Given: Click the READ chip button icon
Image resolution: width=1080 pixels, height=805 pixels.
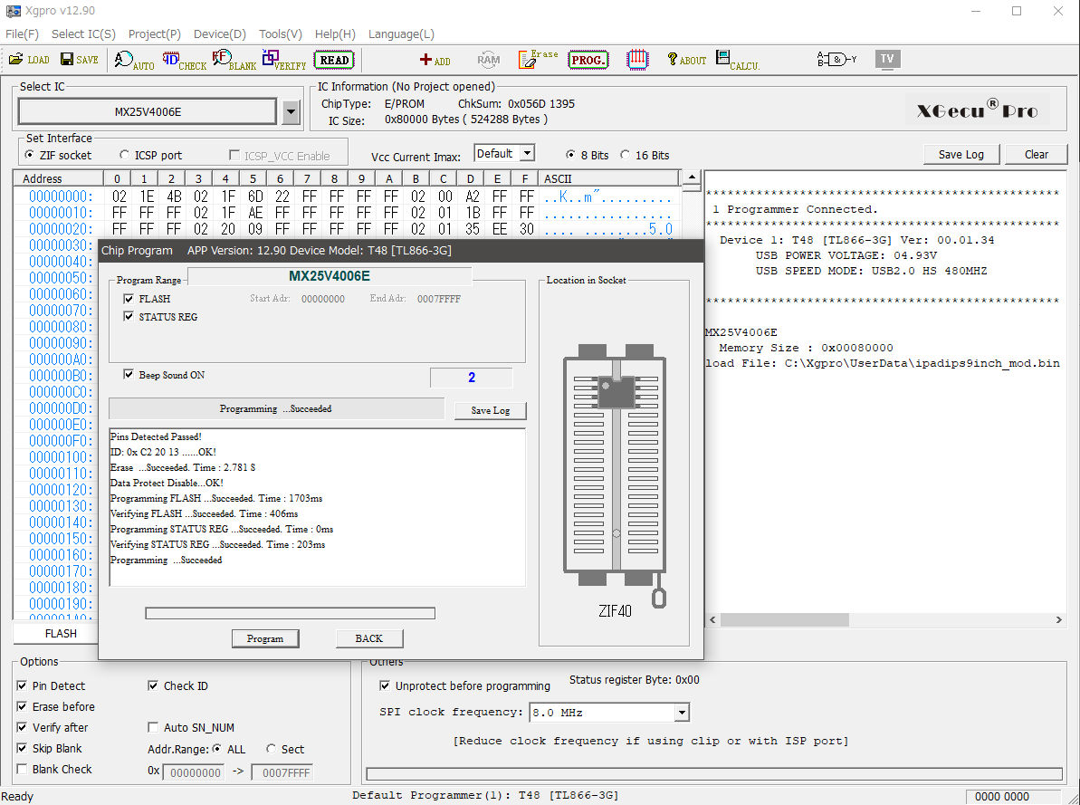Looking at the screenshot, I should (x=334, y=60).
